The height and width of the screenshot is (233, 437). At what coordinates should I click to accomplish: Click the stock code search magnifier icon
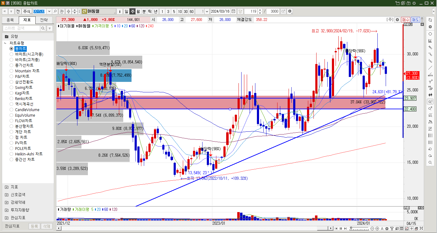pos(55,11)
